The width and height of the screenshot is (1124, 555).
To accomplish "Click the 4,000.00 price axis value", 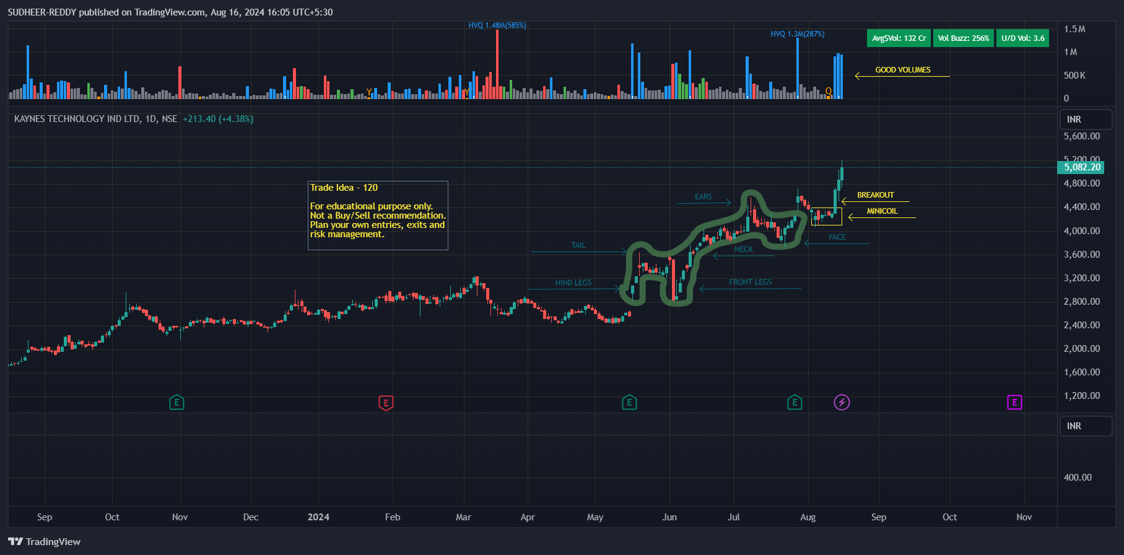I will [1082, 231].
